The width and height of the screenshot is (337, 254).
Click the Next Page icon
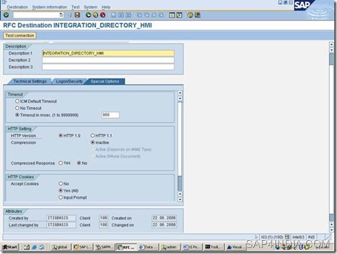point(154,15)
